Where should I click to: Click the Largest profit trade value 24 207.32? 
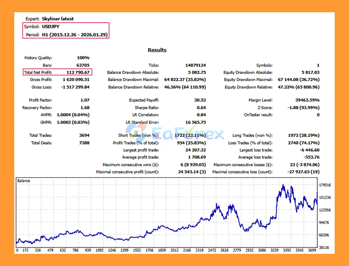[195, 150]
